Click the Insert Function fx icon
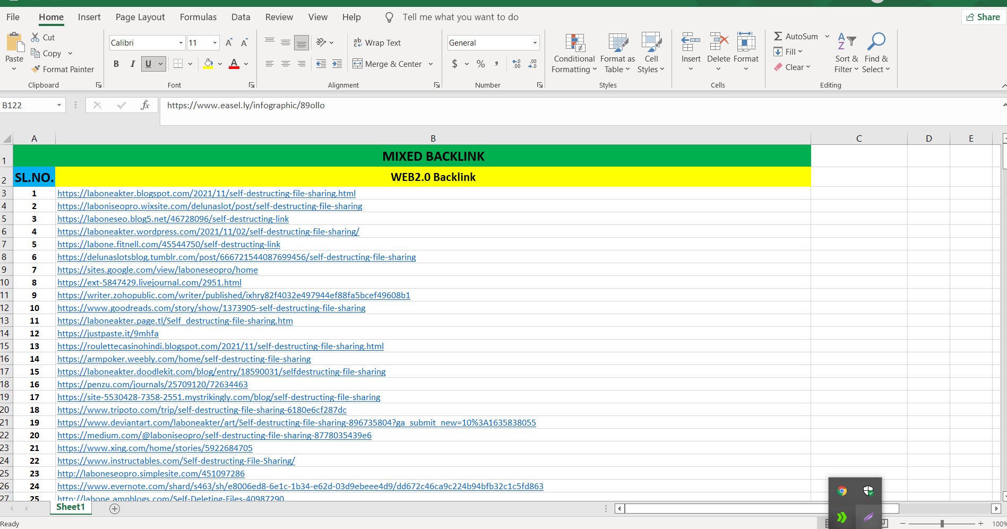Viewport: 1007px width, 529px height. (x=145, y=105)
